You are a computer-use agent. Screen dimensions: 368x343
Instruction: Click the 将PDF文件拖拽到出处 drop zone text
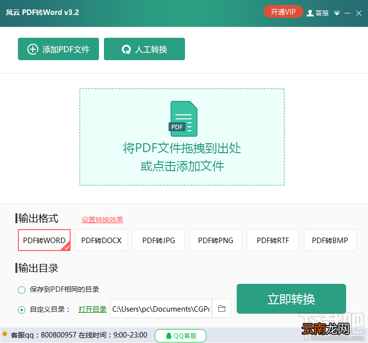pyautogui.click(x=182, y=148)
